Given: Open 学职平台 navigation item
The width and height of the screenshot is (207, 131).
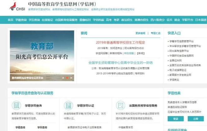Looking at the screenshot, I should 187,20.
